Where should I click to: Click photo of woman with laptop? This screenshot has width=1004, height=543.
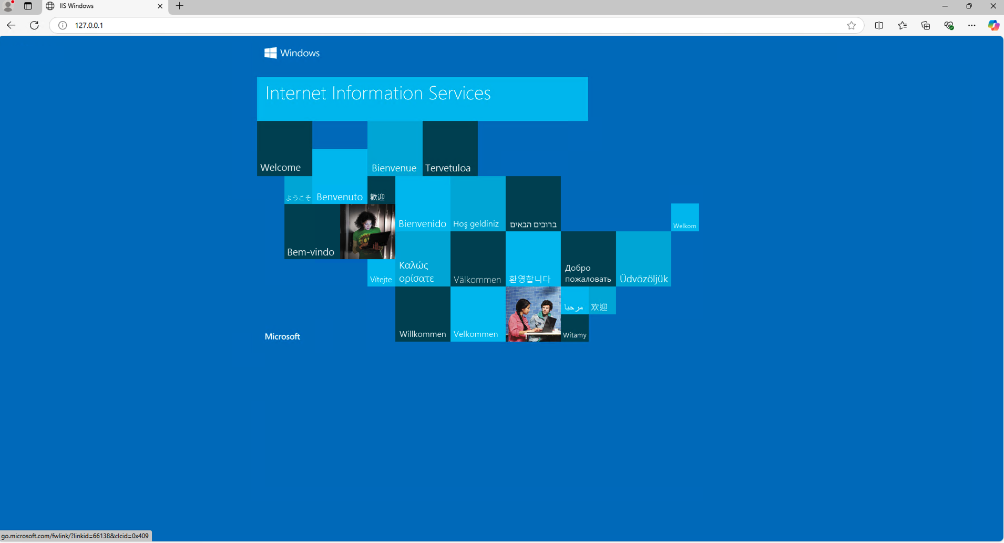[x=367, y=231]
